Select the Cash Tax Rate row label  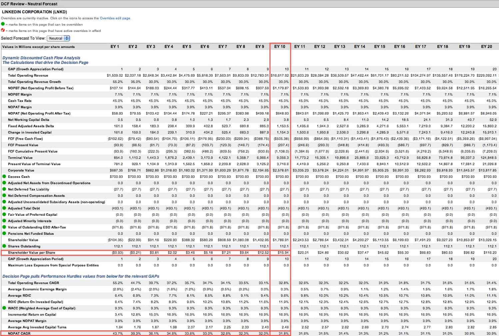[x=20, y=101]
